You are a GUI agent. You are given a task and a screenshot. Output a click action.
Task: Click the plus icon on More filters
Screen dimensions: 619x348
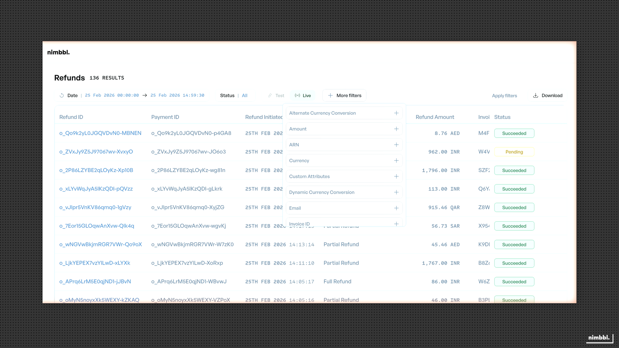tap(330, 95)
